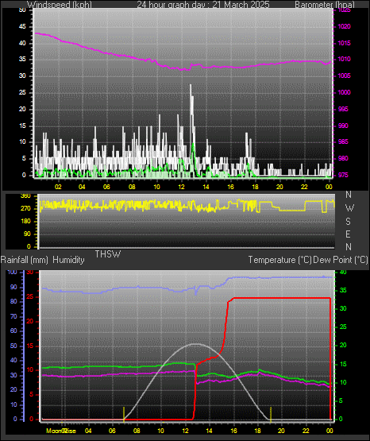Click the Windspeed (kph) axis title

60,5
